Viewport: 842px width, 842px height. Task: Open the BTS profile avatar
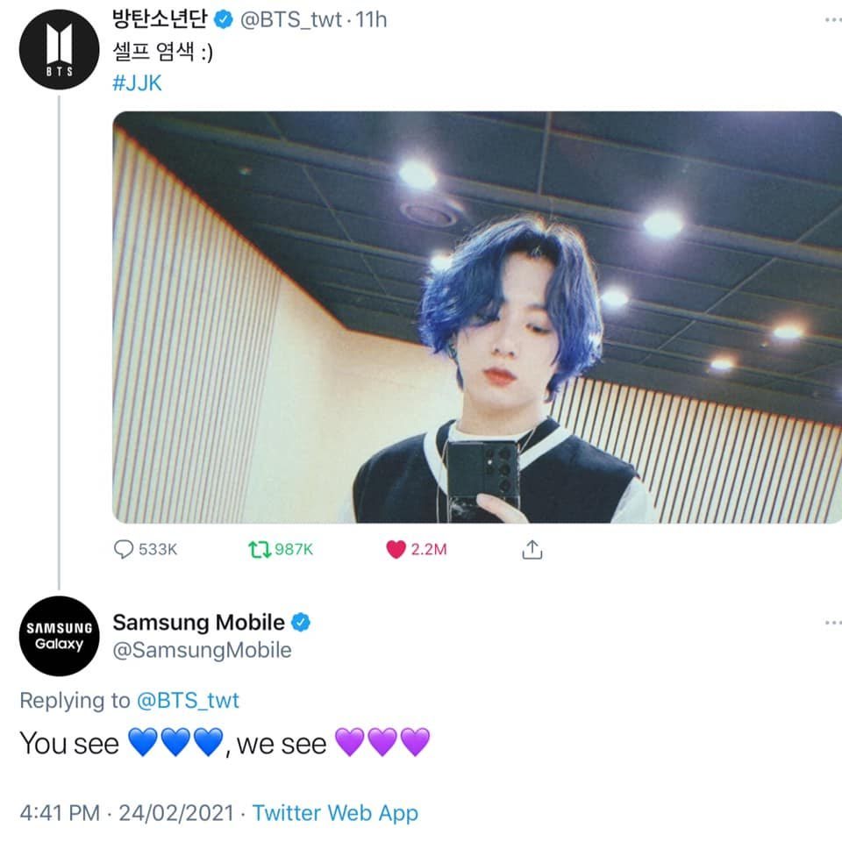click(59, 49)
